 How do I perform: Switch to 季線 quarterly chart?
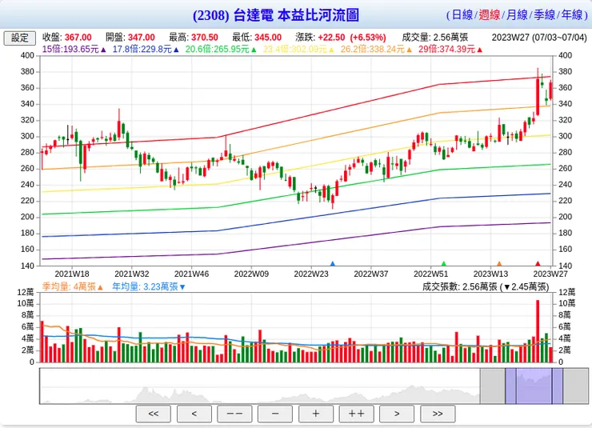pyautogui.click(x=544, y=14)
